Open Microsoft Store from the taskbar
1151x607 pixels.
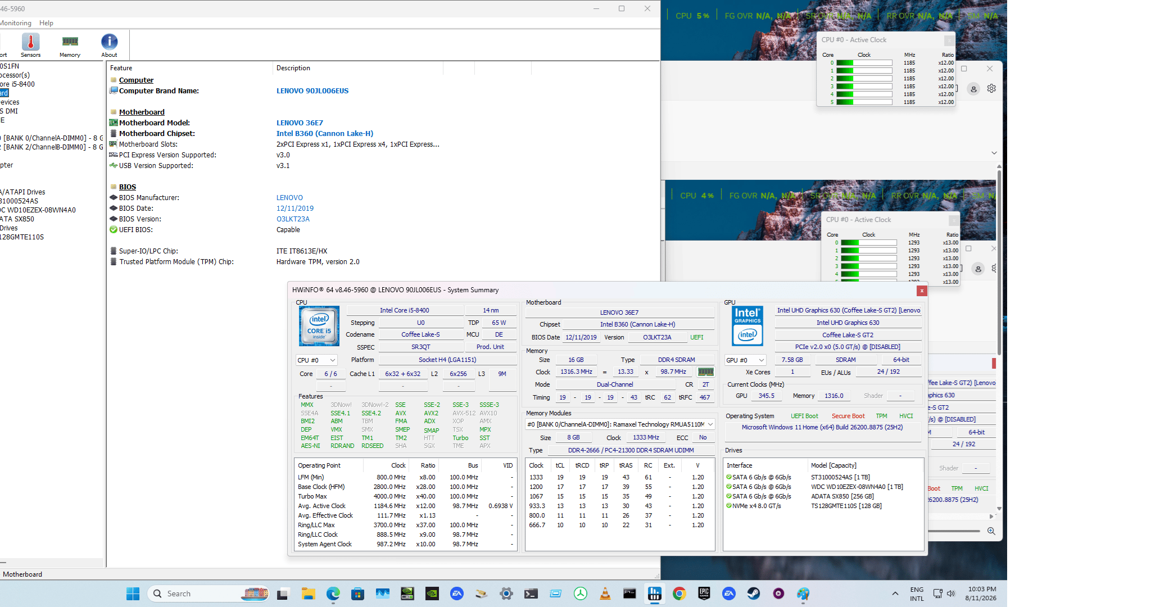coord(357,594)
